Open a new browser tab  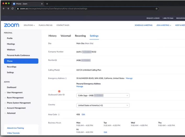click(47, 4)
